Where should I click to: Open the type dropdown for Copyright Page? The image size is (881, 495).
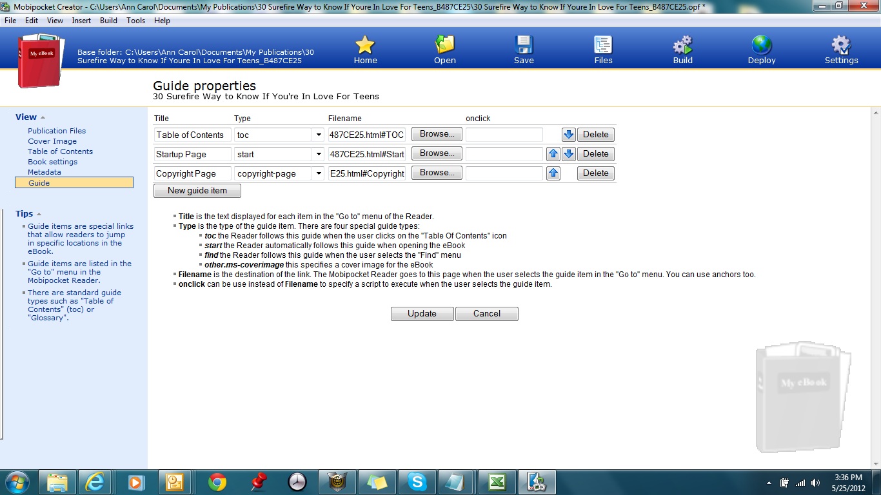tap(319, 173)
